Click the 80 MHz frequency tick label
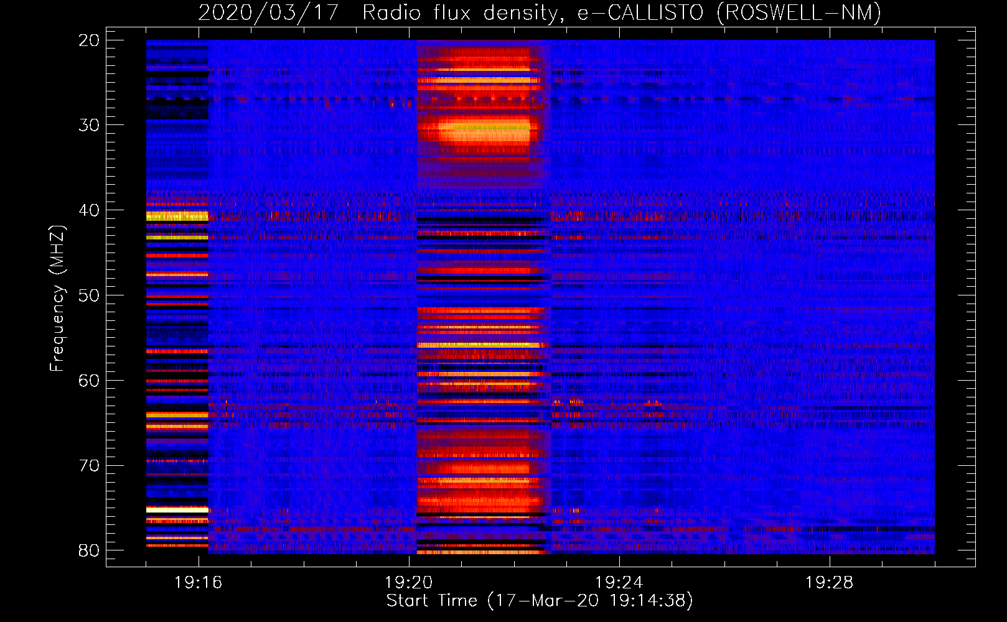1007x622 pixels. pos(89,550)
